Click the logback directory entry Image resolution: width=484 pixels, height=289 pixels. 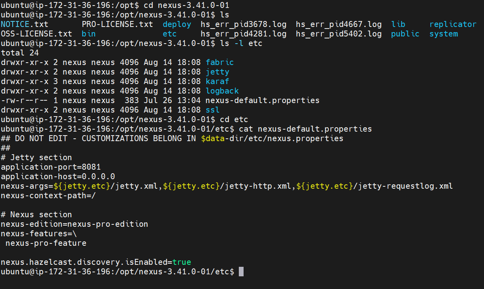[222, 91]
